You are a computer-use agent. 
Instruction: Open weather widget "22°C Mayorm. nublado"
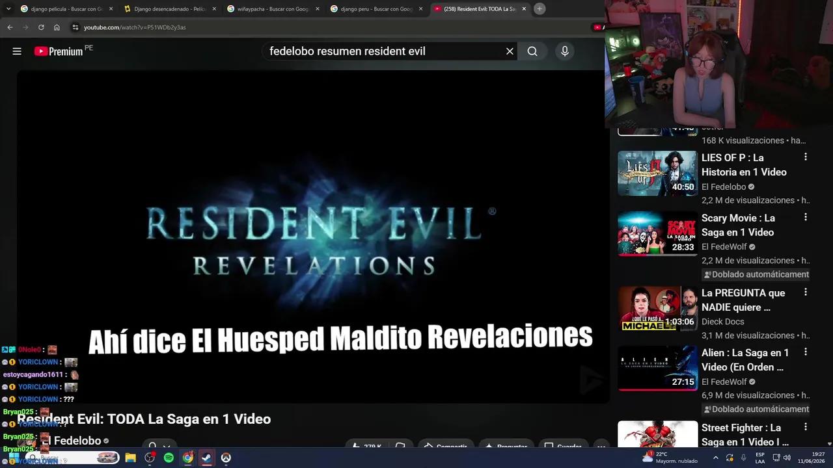[670, 458]
